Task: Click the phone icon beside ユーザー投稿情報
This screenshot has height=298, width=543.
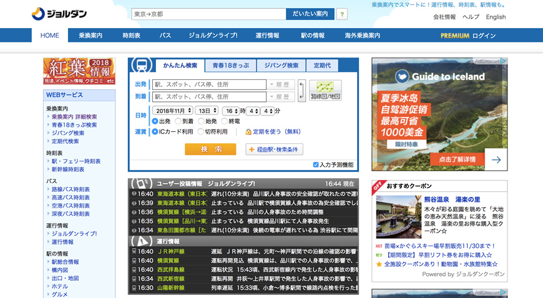Action: [x=141, y=183]
